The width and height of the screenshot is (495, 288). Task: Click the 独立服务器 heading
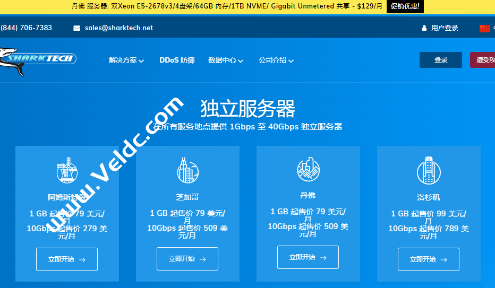[x=248, y=109]
